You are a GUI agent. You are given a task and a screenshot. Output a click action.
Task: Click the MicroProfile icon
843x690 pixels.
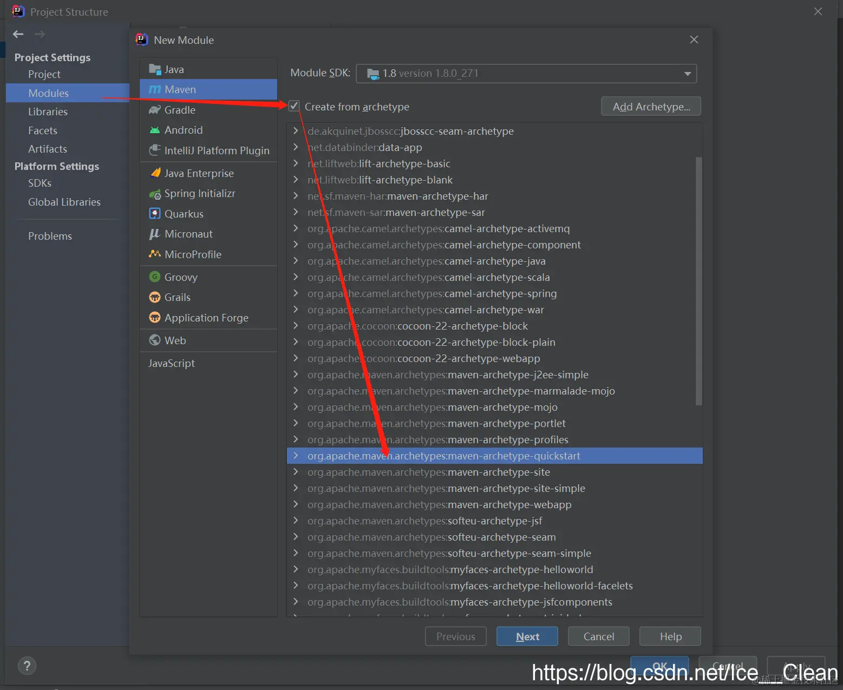click(155, 254)
